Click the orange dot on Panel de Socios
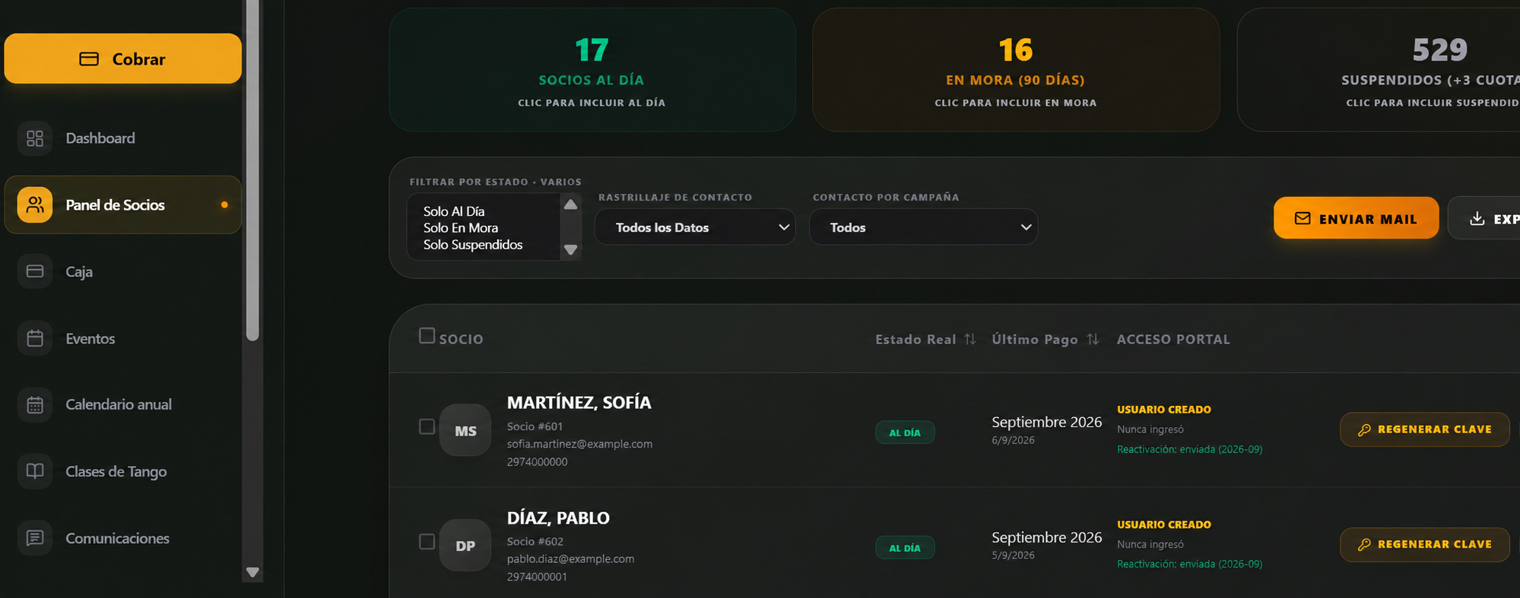Screen dimensions: 1520x598 point(224,204)
